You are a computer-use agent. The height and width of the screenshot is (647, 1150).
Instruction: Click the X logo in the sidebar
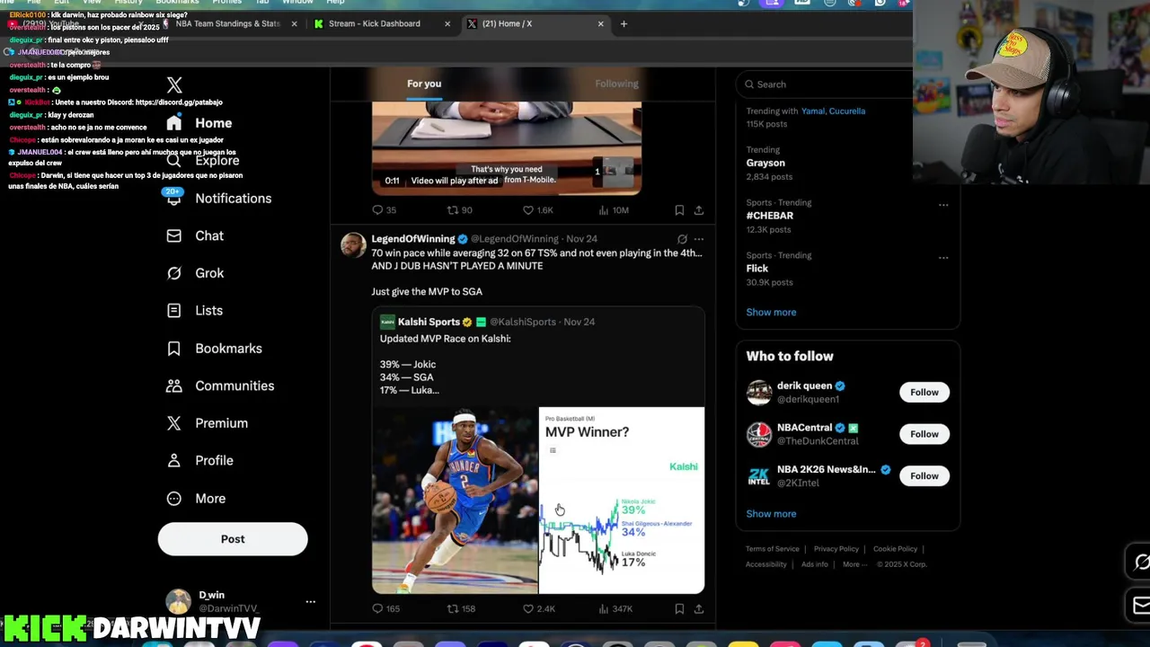click(x=174, y=85)
